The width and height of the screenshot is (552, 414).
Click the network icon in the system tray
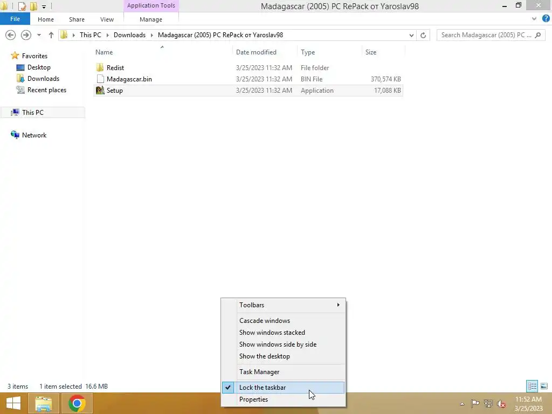tap(488, 403)
